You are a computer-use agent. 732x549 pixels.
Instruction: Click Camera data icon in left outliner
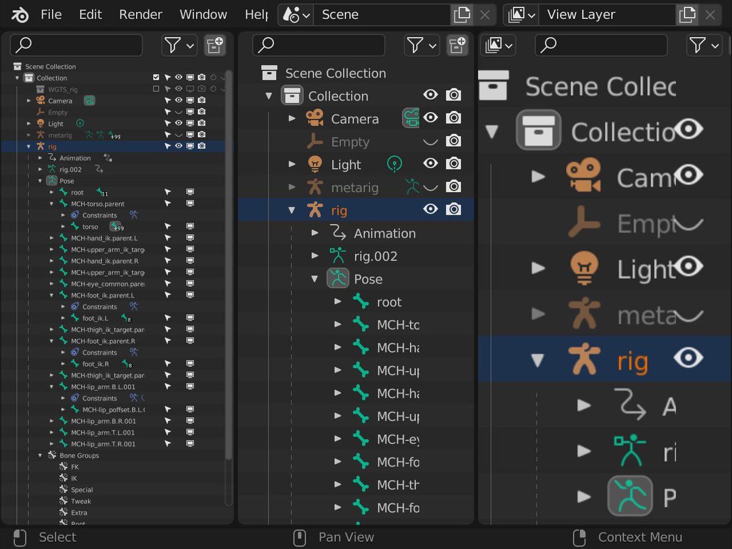89,101
